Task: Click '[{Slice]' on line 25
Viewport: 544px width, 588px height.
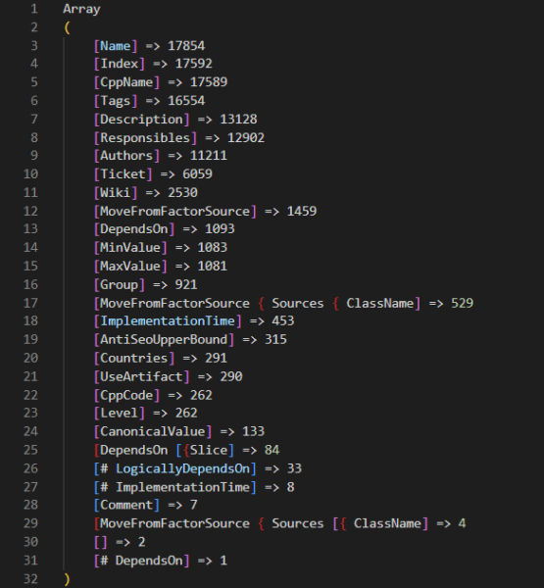Action: (x=205, y=450)
